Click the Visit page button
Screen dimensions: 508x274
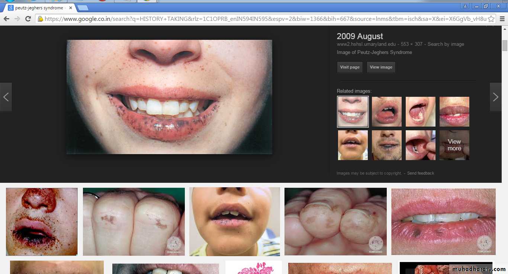coord(350,67)
